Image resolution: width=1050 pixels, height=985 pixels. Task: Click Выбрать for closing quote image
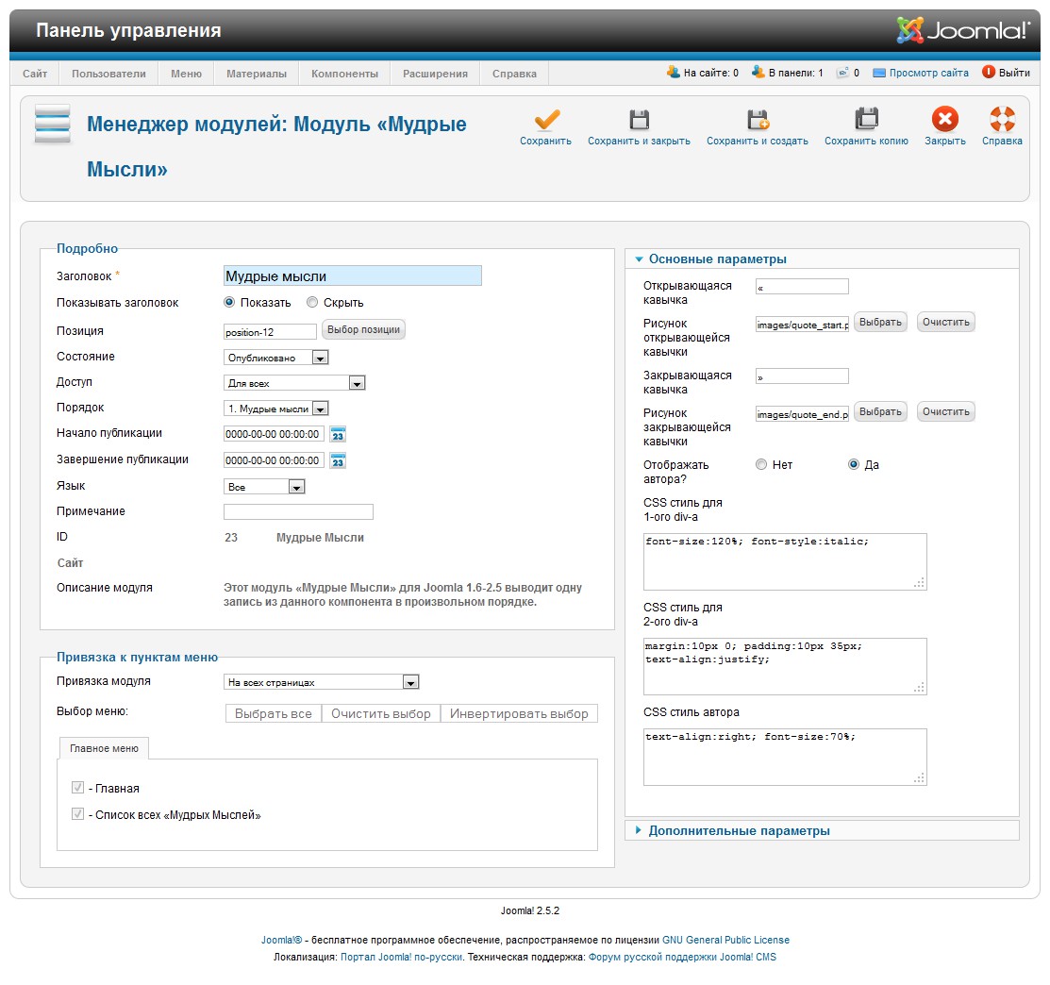(880, 411)
